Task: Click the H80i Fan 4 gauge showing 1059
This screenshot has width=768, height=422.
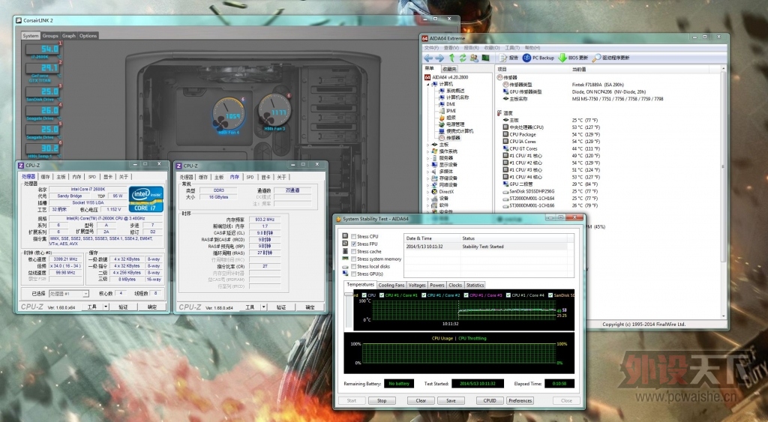Action: pos(229,115)
